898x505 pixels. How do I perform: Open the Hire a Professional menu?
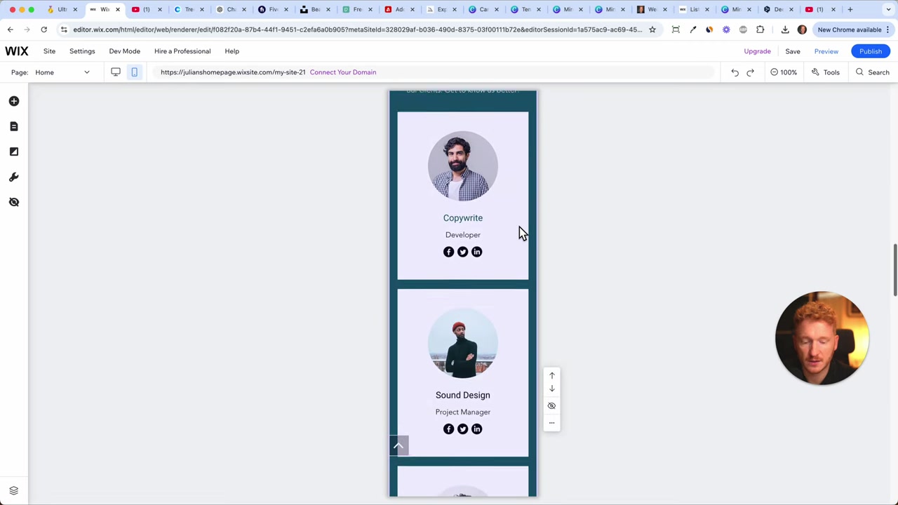tap(182, 51)
